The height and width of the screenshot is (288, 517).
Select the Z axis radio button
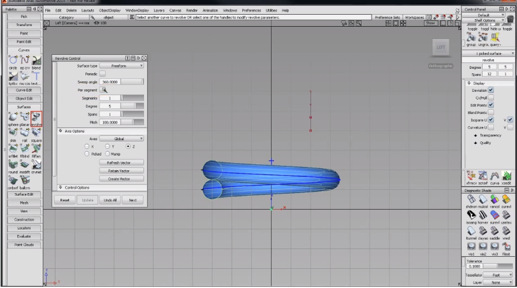coord(128,147)
